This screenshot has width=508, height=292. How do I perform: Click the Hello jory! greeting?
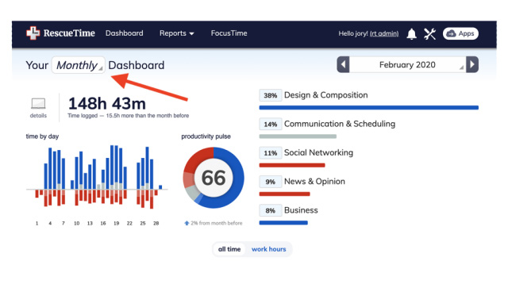pos(353,33)
